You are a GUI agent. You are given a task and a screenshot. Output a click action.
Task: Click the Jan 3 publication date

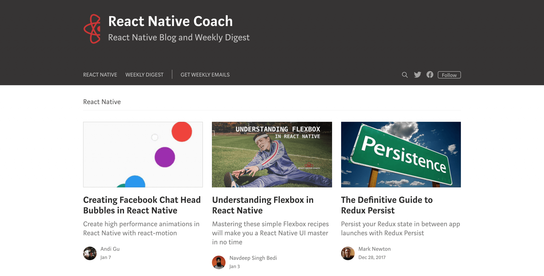235,266
